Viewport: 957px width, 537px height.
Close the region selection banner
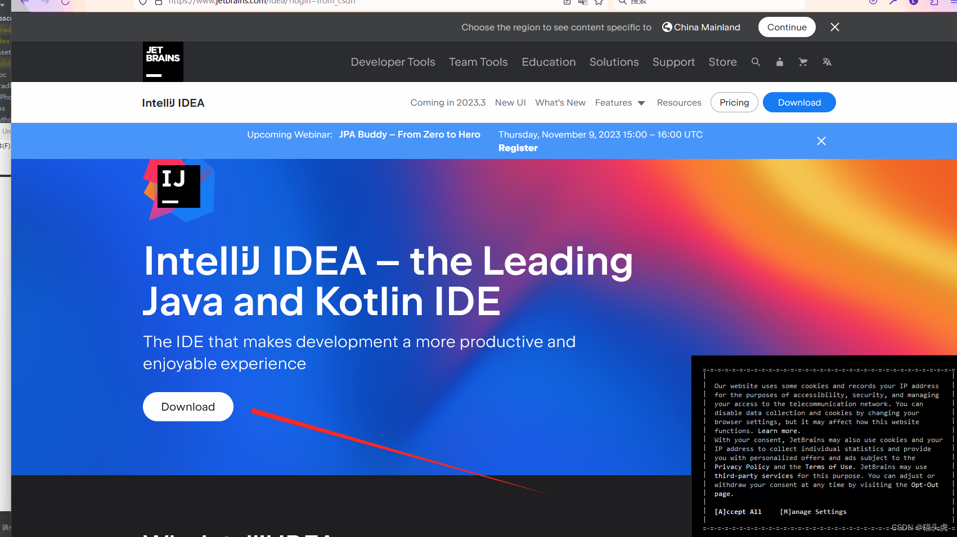835,27
